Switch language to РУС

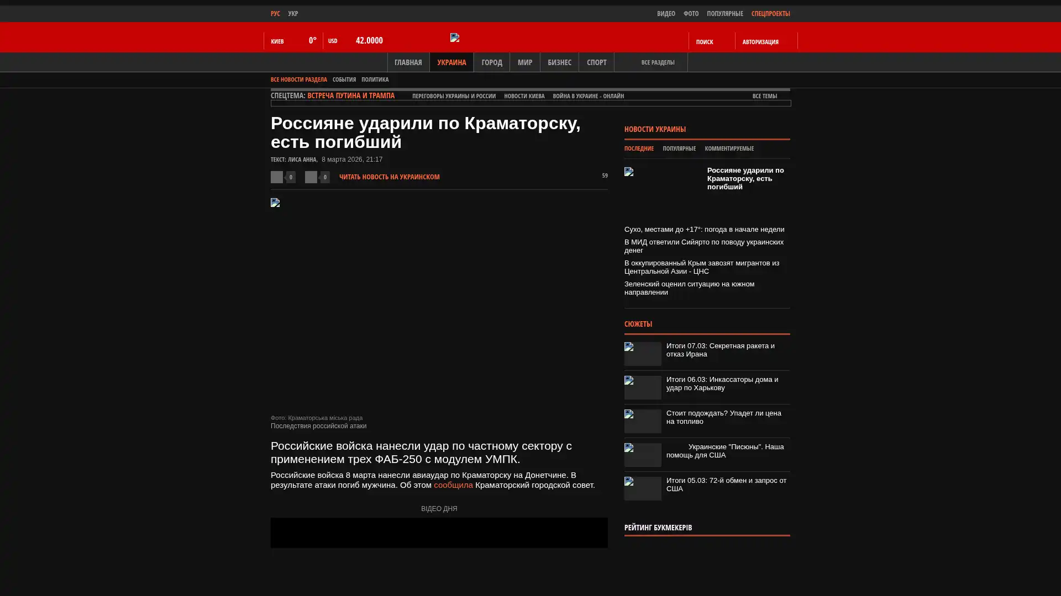pos(275,13)
